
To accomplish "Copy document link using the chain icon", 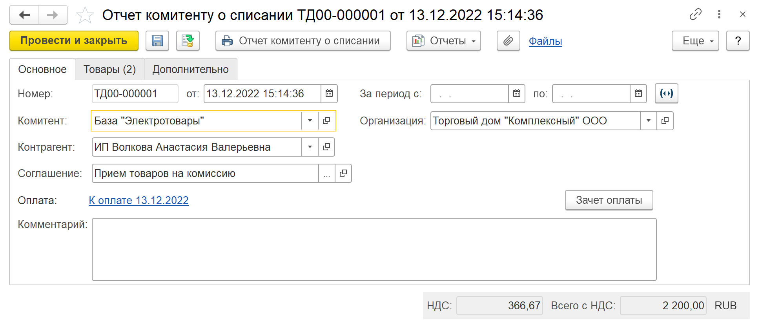I will point(695,15).
